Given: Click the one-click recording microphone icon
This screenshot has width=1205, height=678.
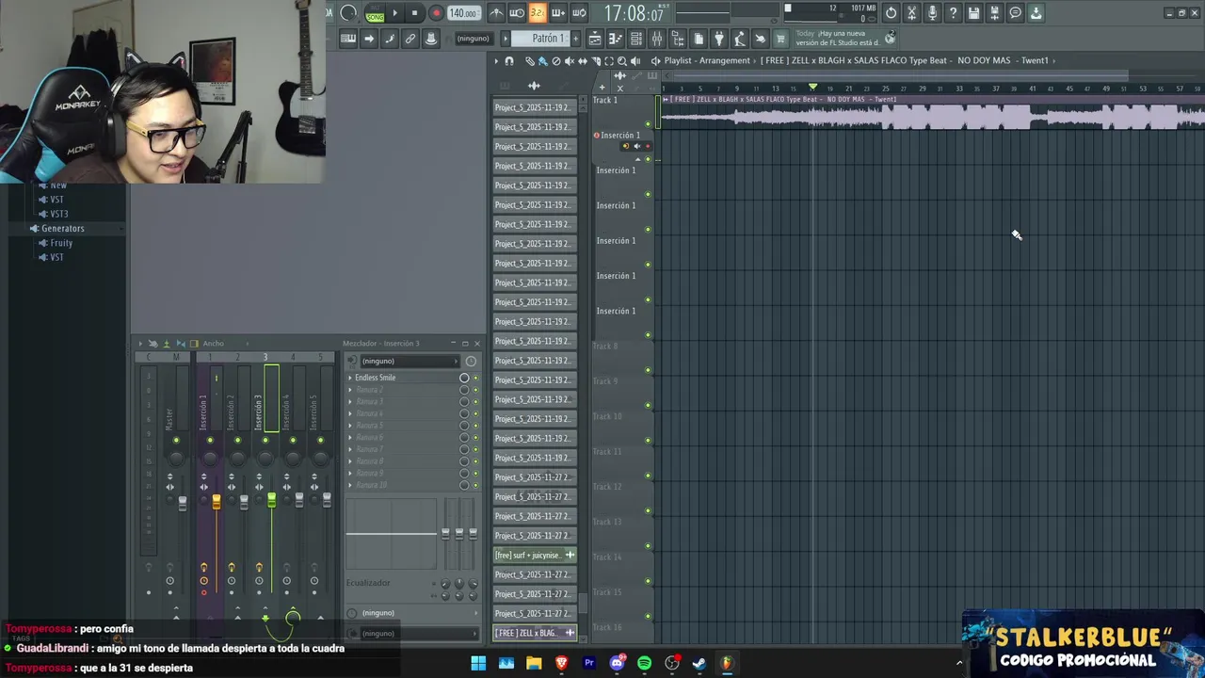Looking at the screenshot, I should coord(932,13).
